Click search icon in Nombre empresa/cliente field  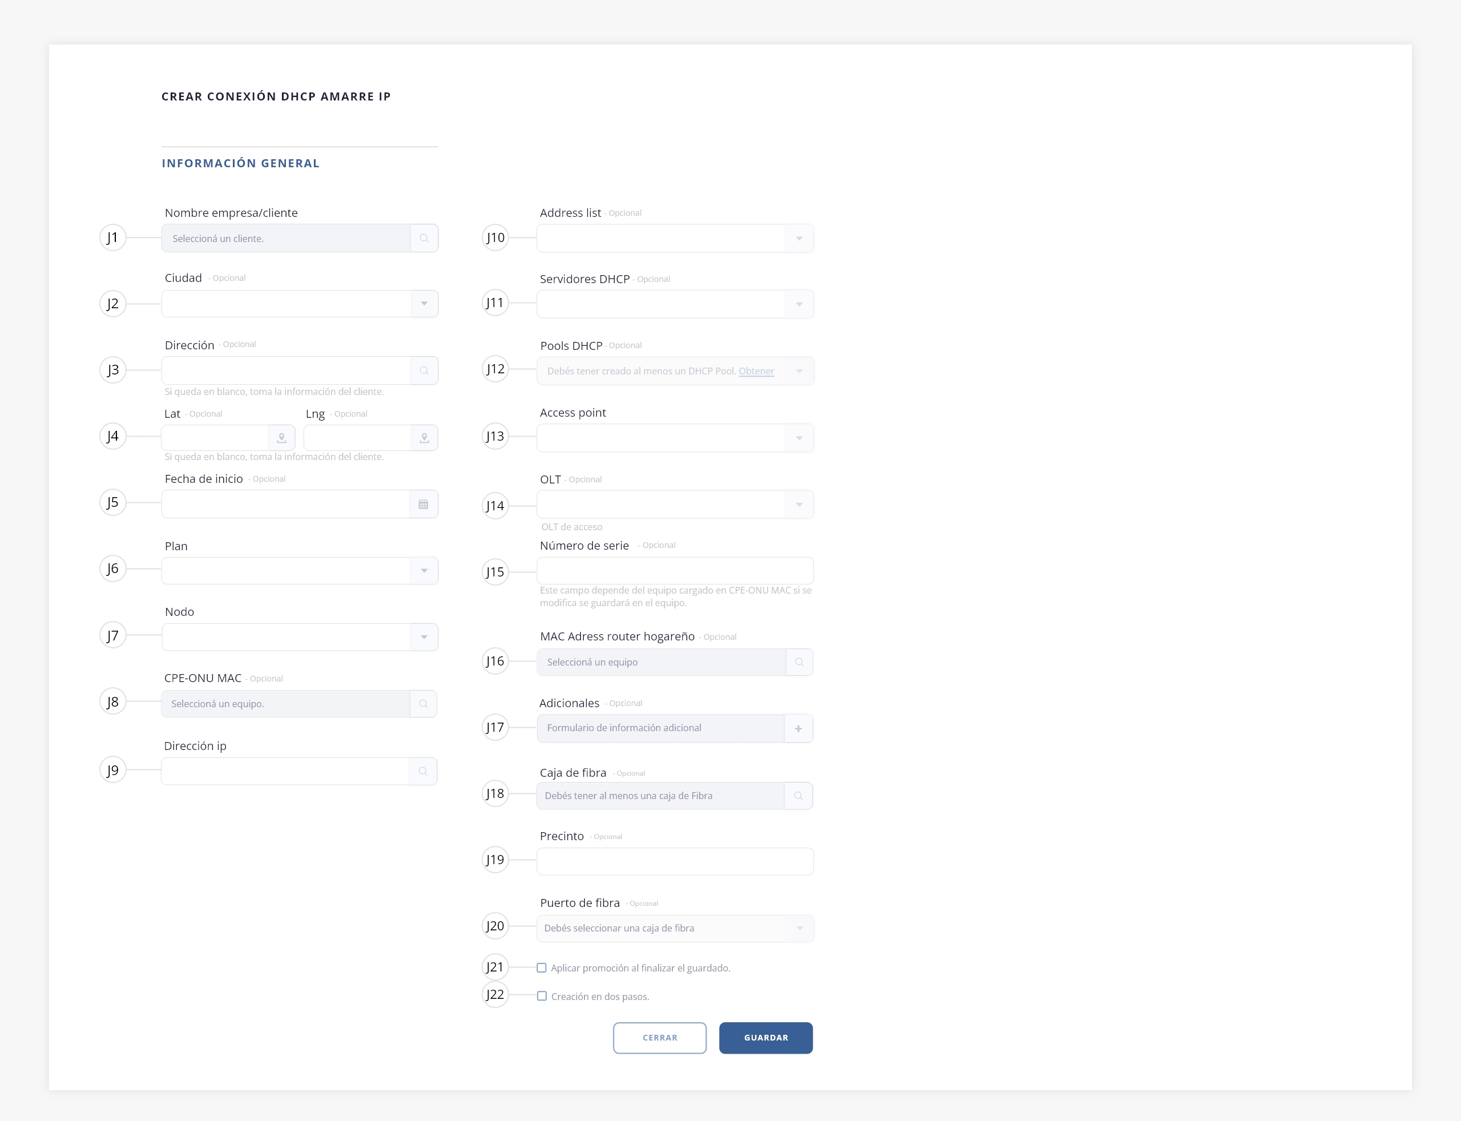(x=423, y=238)
